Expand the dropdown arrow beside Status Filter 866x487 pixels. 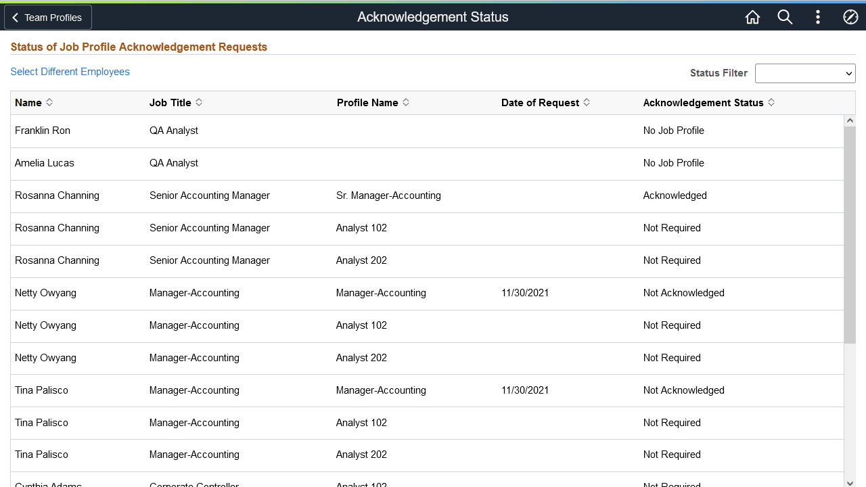click(848, 73)
